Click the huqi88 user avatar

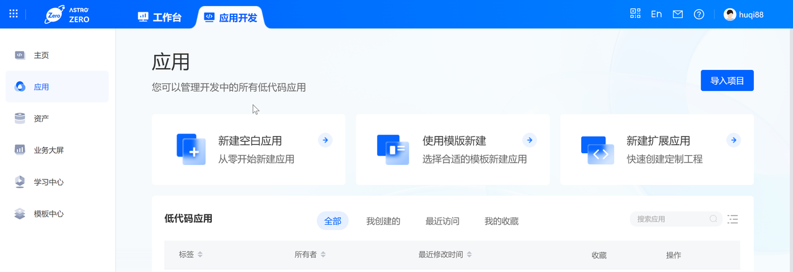point(730,14)
